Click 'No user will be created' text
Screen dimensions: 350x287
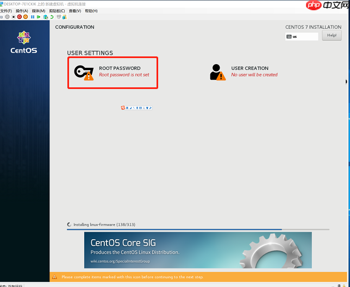click(x=254, y=75)
